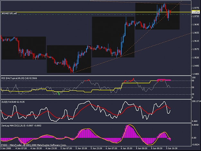Click the 1.9655 price axis label

click(x=196, y=33)
